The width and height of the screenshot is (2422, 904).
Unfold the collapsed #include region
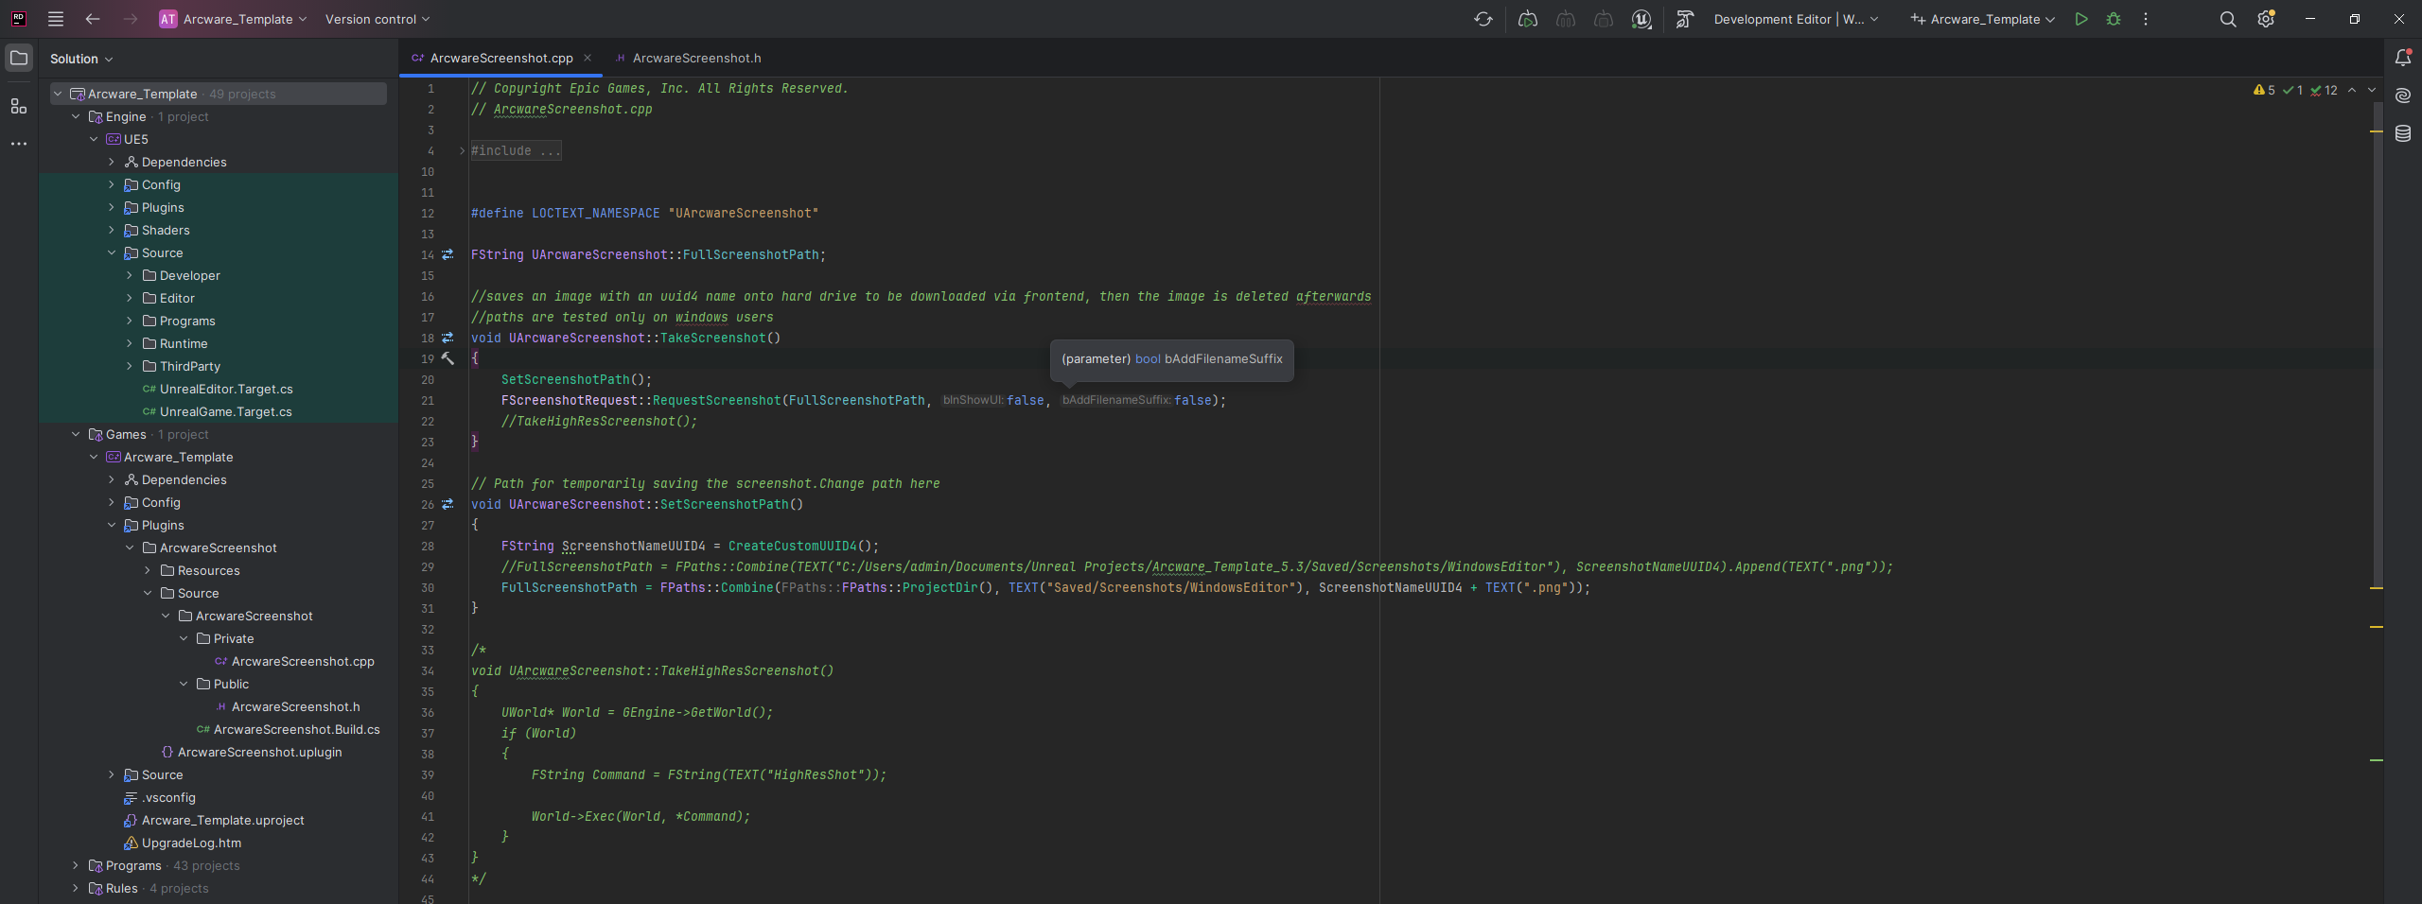463,151
